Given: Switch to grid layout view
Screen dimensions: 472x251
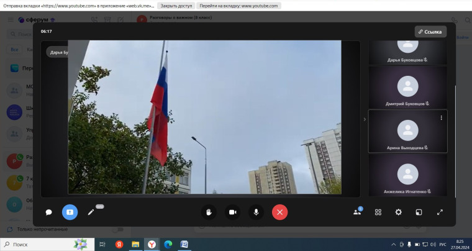Looking at the screenshot, I should click(378, 212).
